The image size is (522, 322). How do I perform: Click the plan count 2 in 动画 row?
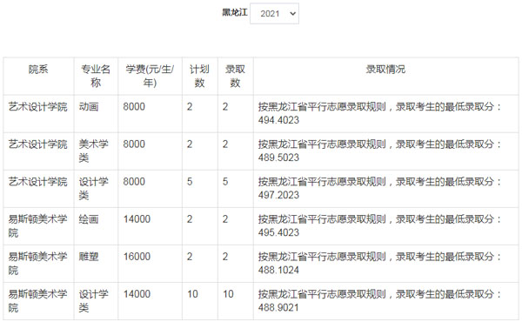[200, 113]
